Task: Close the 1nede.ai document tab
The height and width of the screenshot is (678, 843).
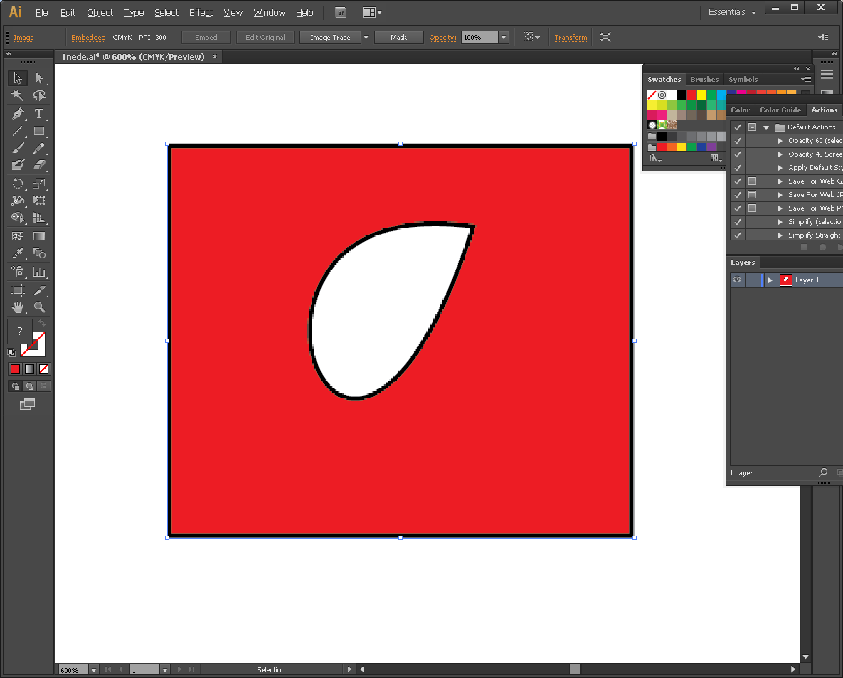Action: pyautogui.click(x=215, y=56)
